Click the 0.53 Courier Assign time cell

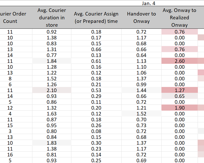(96, 90)
